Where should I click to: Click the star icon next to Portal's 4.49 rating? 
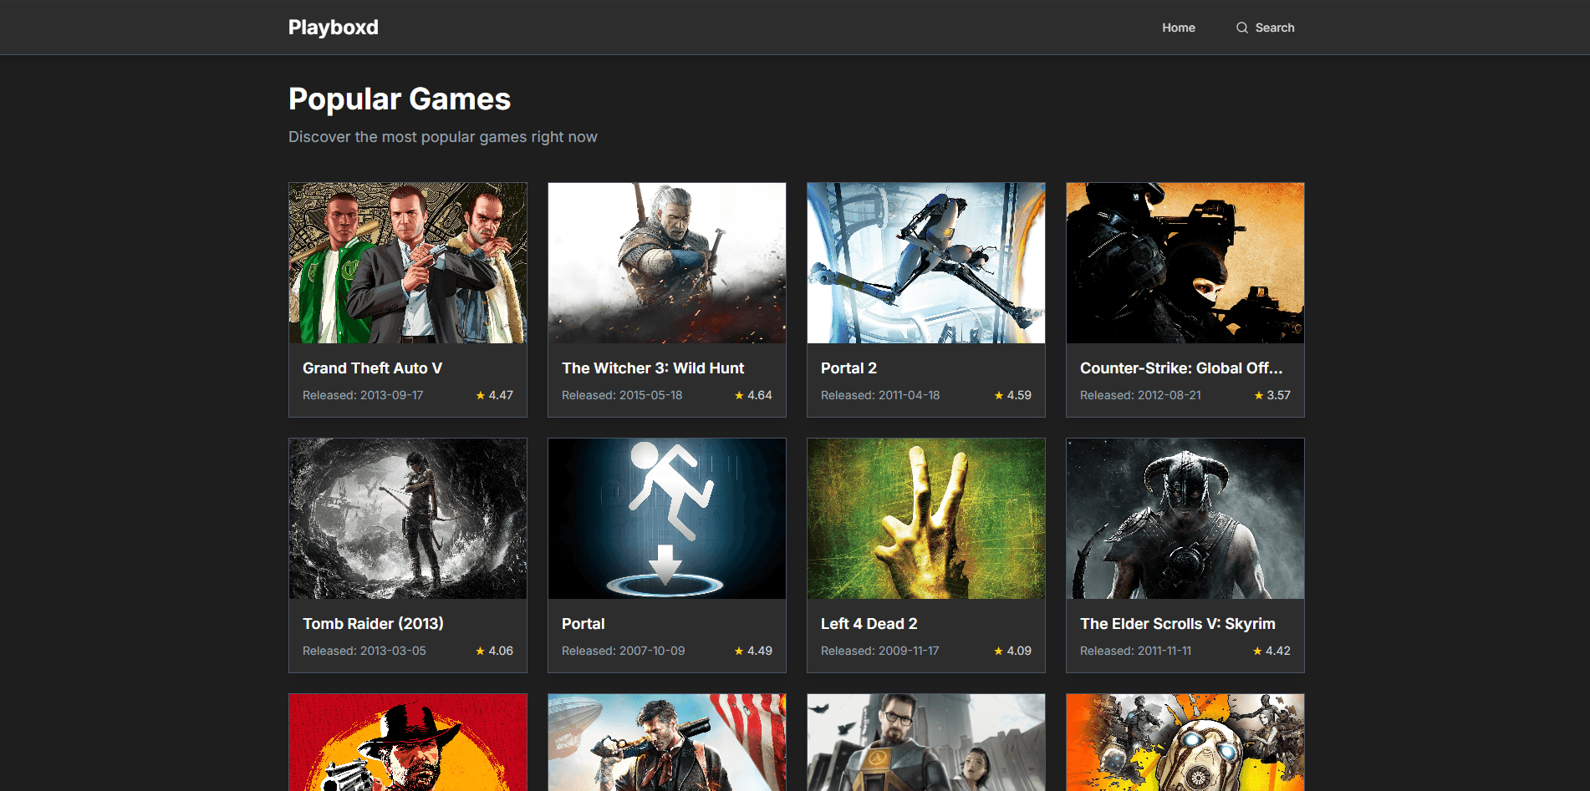(x=739, y=650)
